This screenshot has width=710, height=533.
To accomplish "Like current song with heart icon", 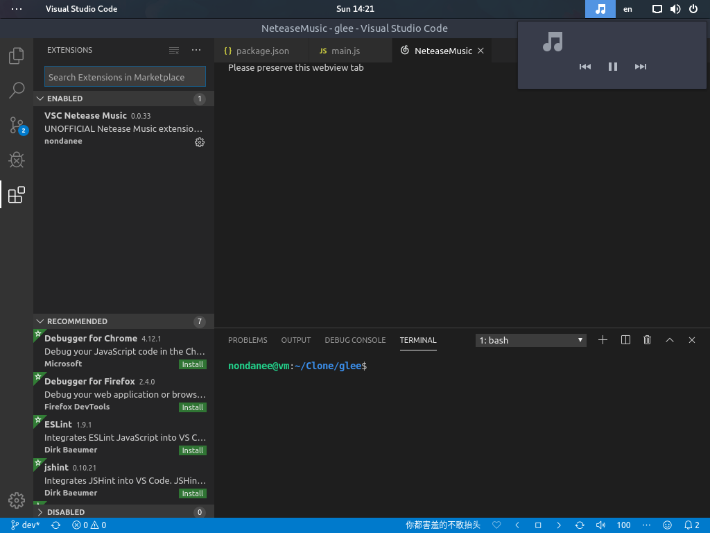I will (x=496, y=525).
